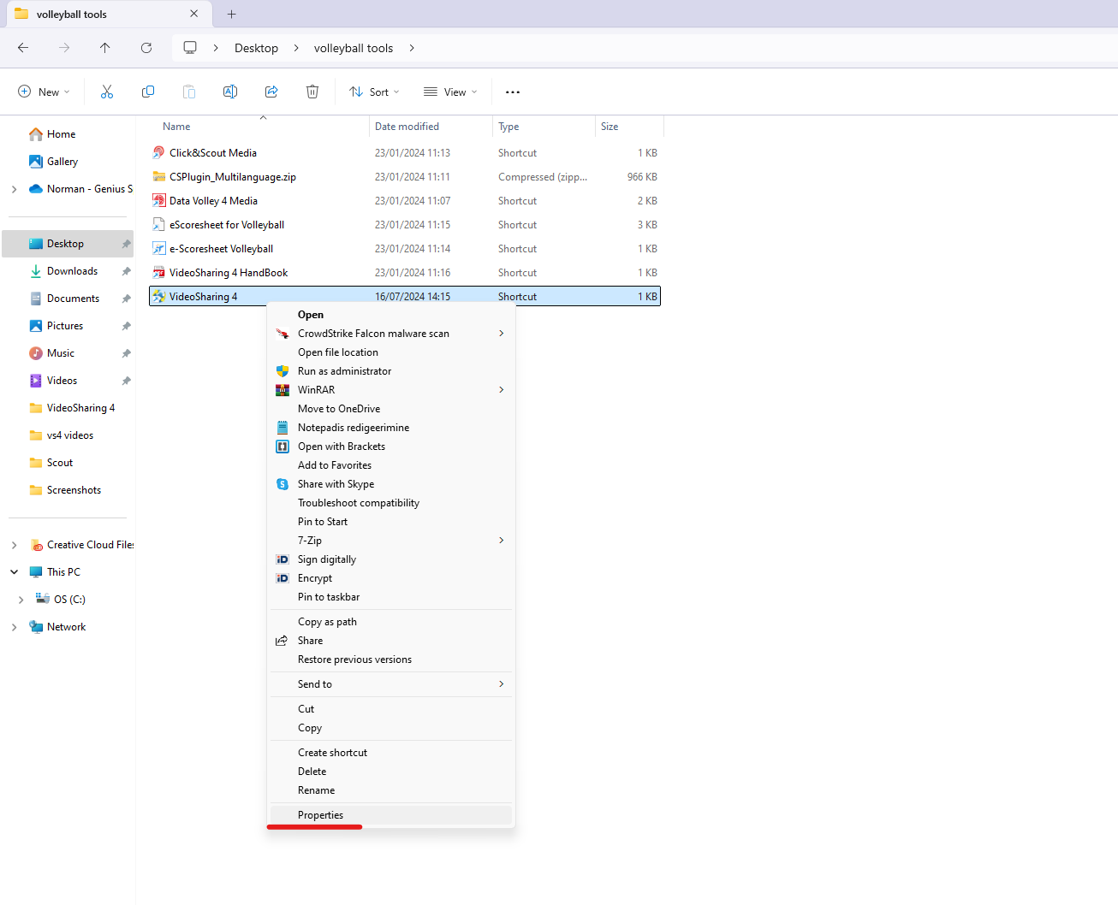Choose Copy as path
Image resolution: width=1118 pixels, height=905 pixels.
392,622
